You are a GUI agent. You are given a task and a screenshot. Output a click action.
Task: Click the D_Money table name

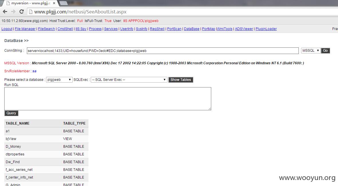point(13,147)
